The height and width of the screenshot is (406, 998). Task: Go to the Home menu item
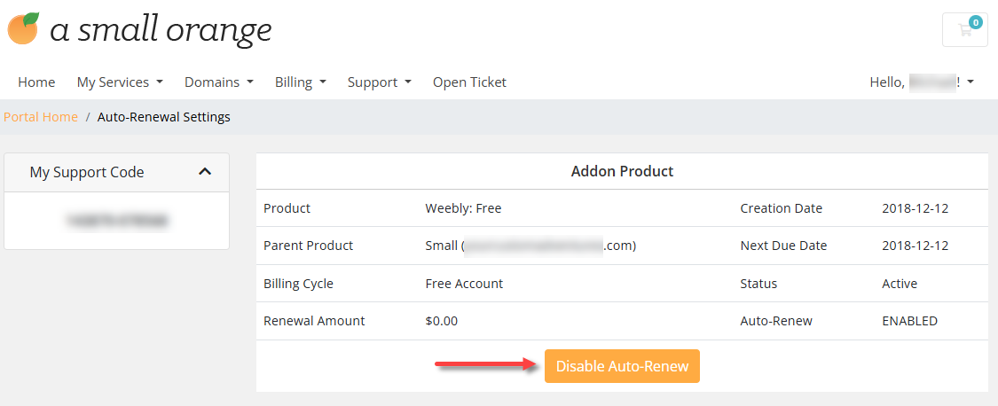[36, 82]
